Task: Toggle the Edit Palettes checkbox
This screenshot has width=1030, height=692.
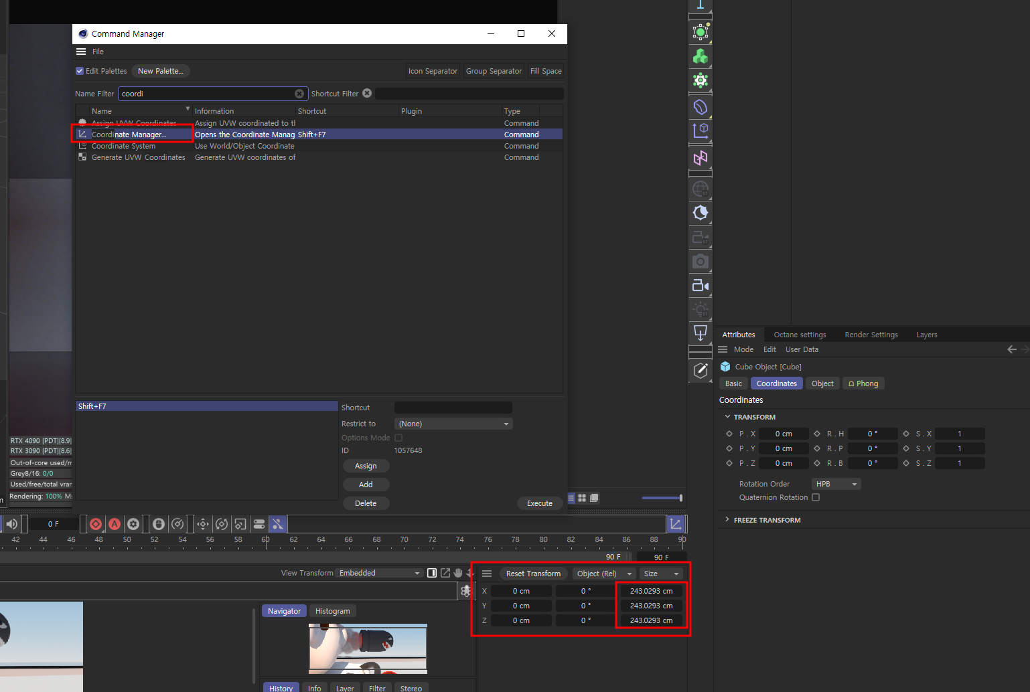Action: pyautogui.click(x=80, y=71)
